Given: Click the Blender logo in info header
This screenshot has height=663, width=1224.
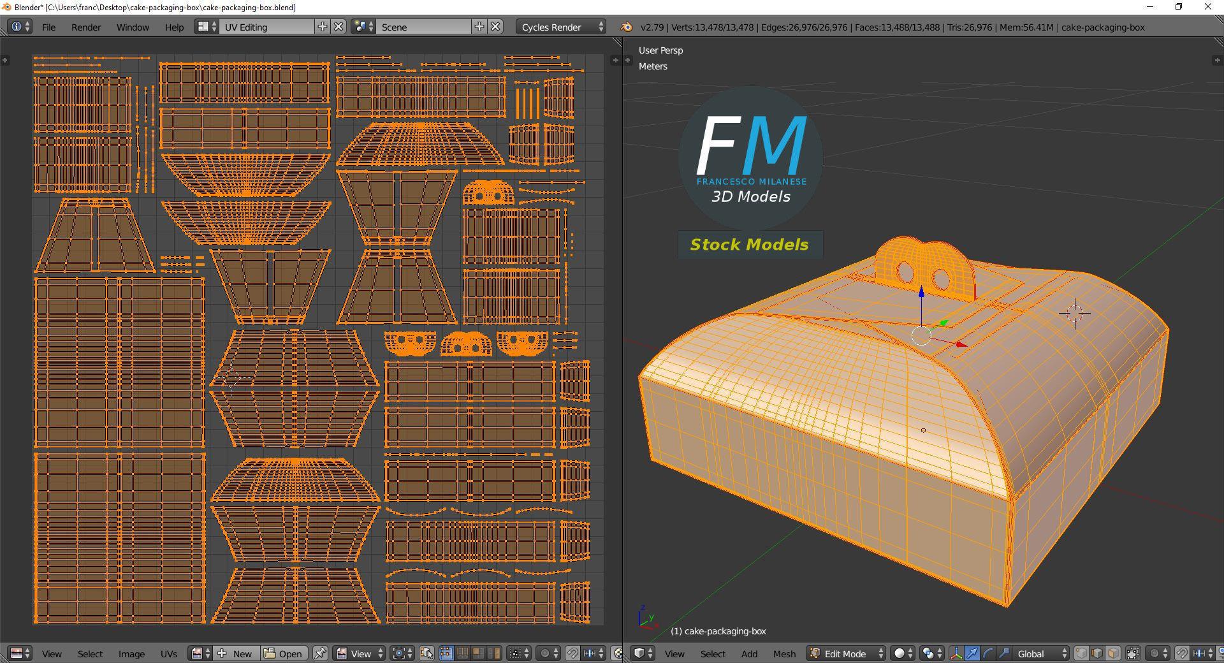Looking at the screenshot, I should (626, 27).
